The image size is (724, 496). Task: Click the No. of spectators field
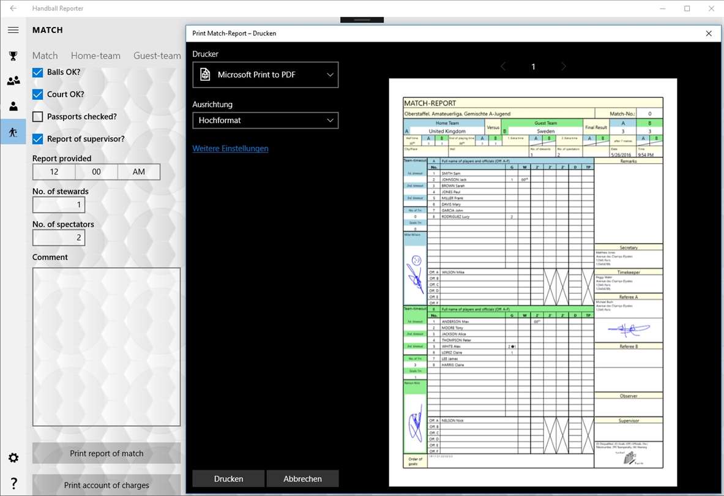[59, 238]
